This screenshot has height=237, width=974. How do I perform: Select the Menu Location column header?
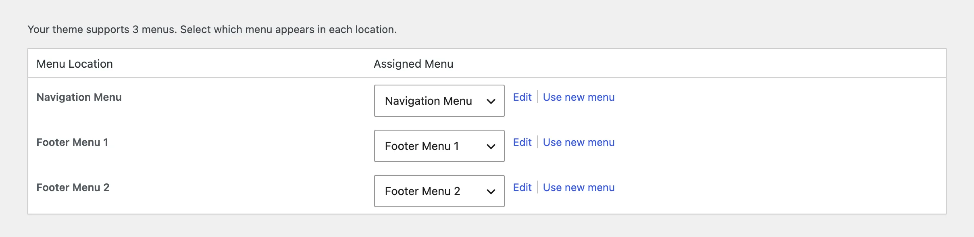point(75,64)
